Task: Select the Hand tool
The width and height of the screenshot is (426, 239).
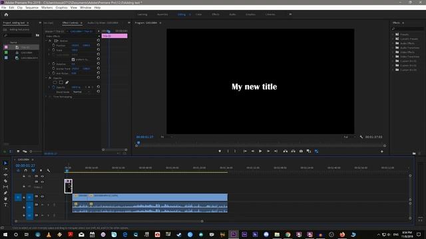Action: click(x=5, y=199)
